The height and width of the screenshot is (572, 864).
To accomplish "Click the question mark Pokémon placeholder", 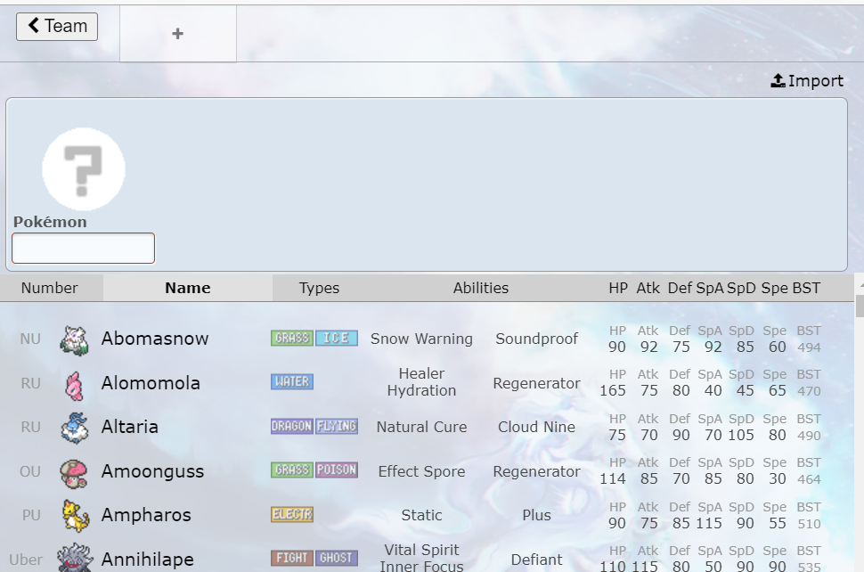I will (84, 169).
